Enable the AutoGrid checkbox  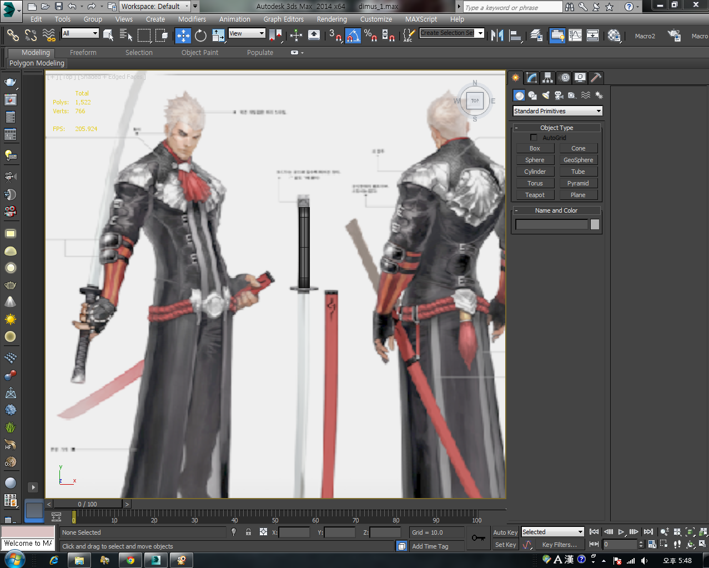pos(534,138)
